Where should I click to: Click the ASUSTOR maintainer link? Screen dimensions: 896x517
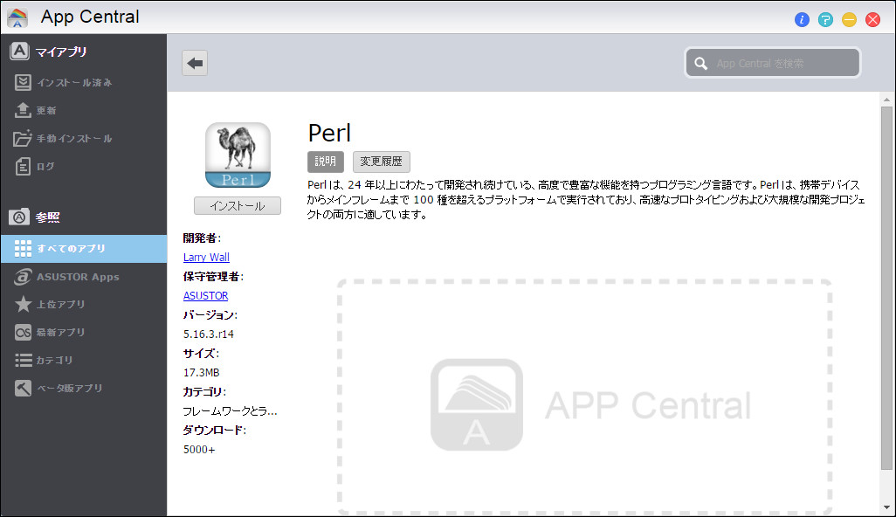point(205,295)
